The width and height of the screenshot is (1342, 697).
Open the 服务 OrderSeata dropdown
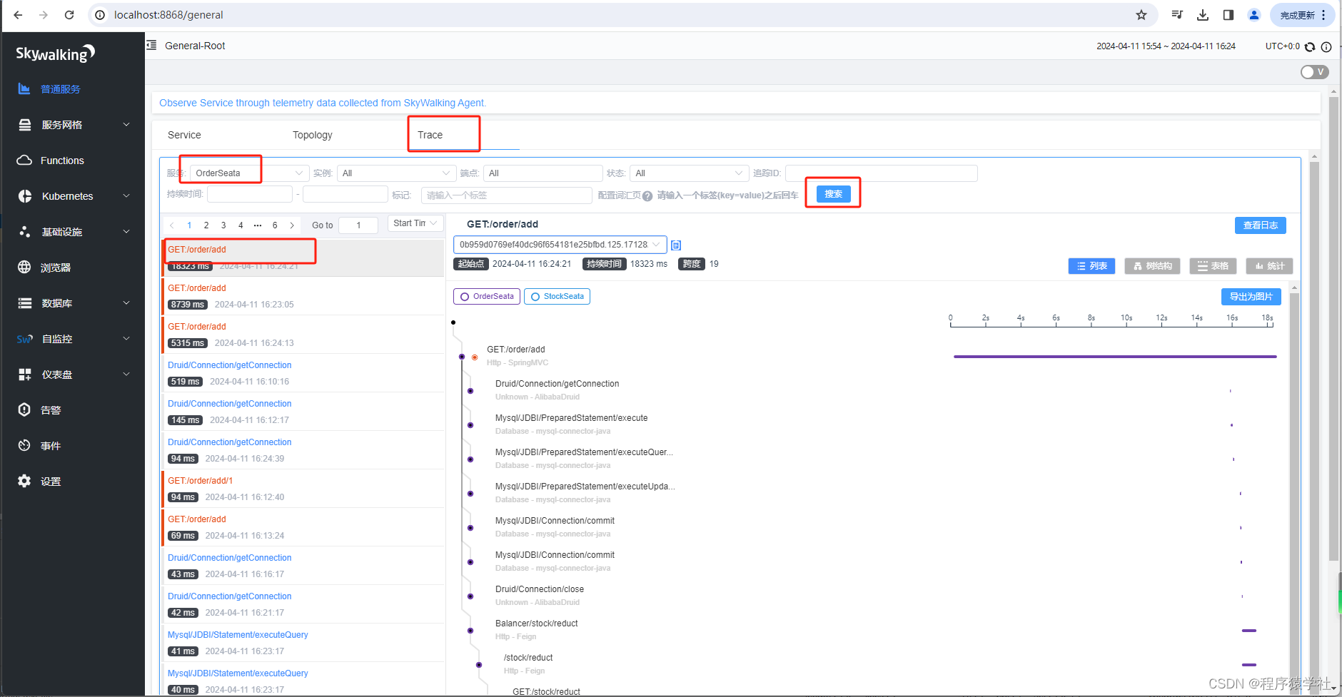(x=249, y=173)
